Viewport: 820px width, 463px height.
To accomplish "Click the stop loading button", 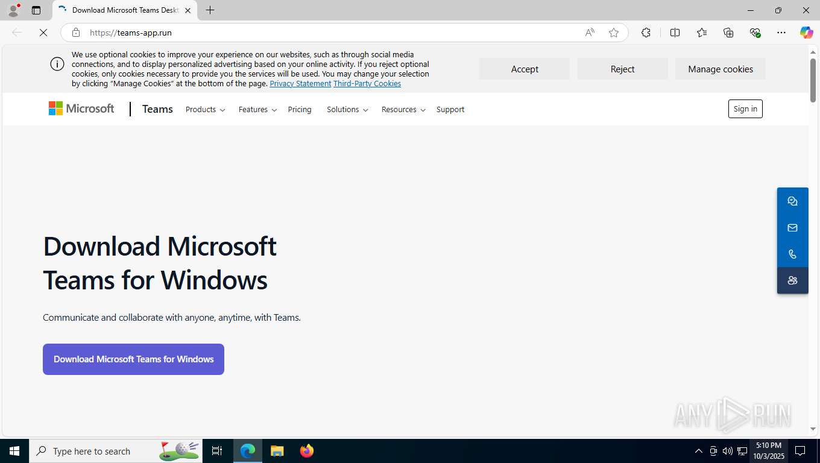I will click(43, 33).
